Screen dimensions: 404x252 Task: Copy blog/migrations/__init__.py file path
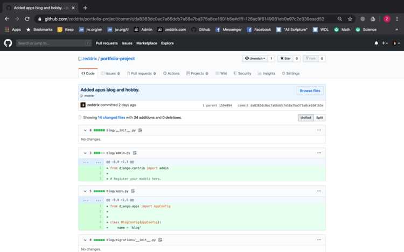coord(161,240)
